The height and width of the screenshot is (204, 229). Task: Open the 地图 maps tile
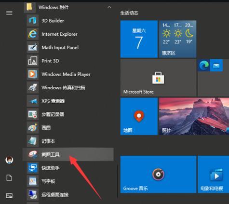(x=139, y=116)
